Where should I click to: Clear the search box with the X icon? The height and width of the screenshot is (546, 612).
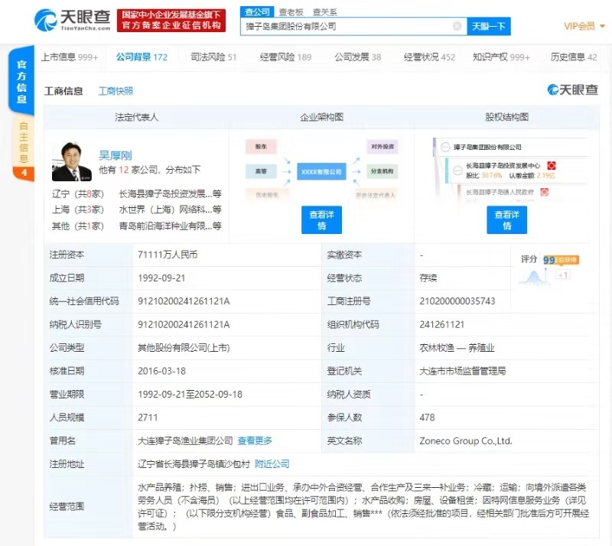coord(457,26)
